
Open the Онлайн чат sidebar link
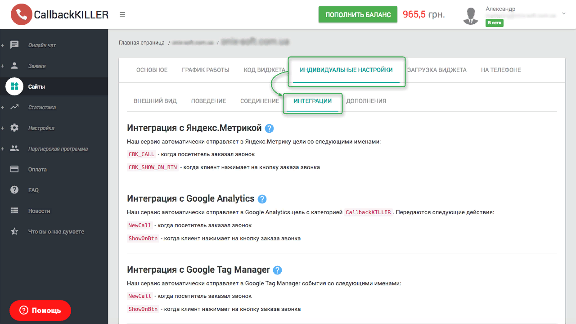pyautogui.click(x=42, y=45)
